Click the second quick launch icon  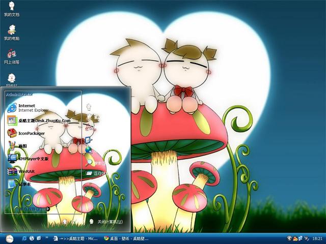(x=32, y=238)
